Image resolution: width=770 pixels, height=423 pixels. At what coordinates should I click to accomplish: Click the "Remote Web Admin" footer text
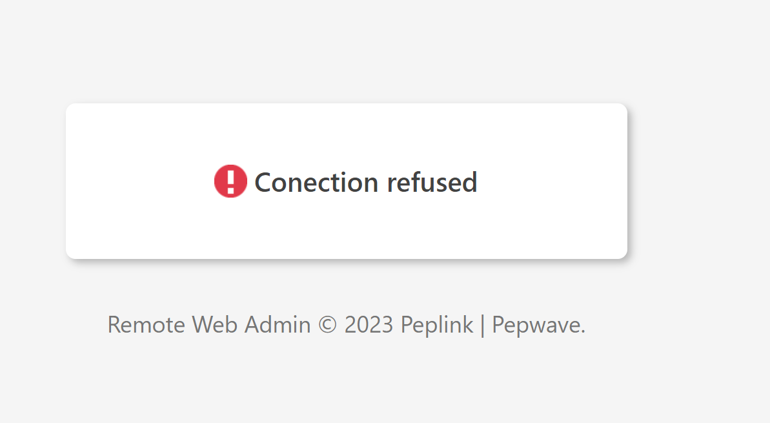click(x=208, y=324)
